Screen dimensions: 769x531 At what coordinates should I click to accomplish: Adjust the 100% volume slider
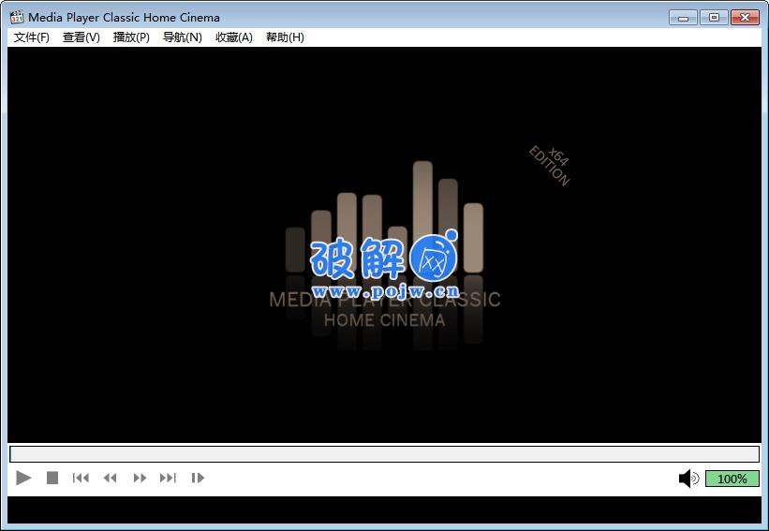click(732, 479)
